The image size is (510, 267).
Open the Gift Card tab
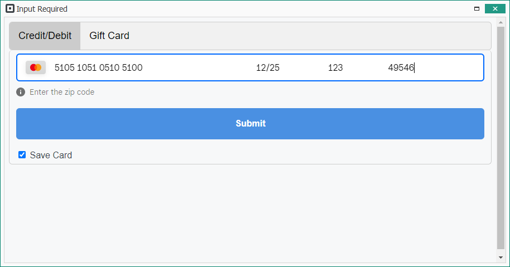(x=109, y=36)
